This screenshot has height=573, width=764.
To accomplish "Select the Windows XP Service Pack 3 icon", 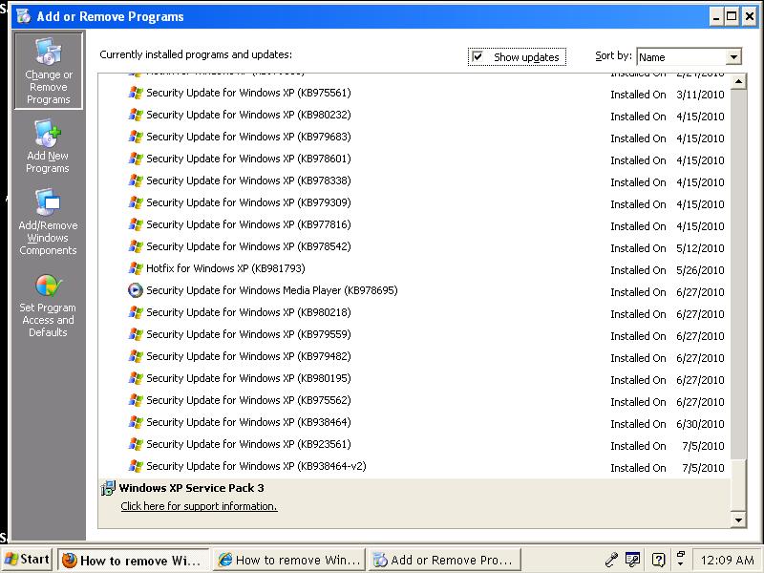I will 108,488.
